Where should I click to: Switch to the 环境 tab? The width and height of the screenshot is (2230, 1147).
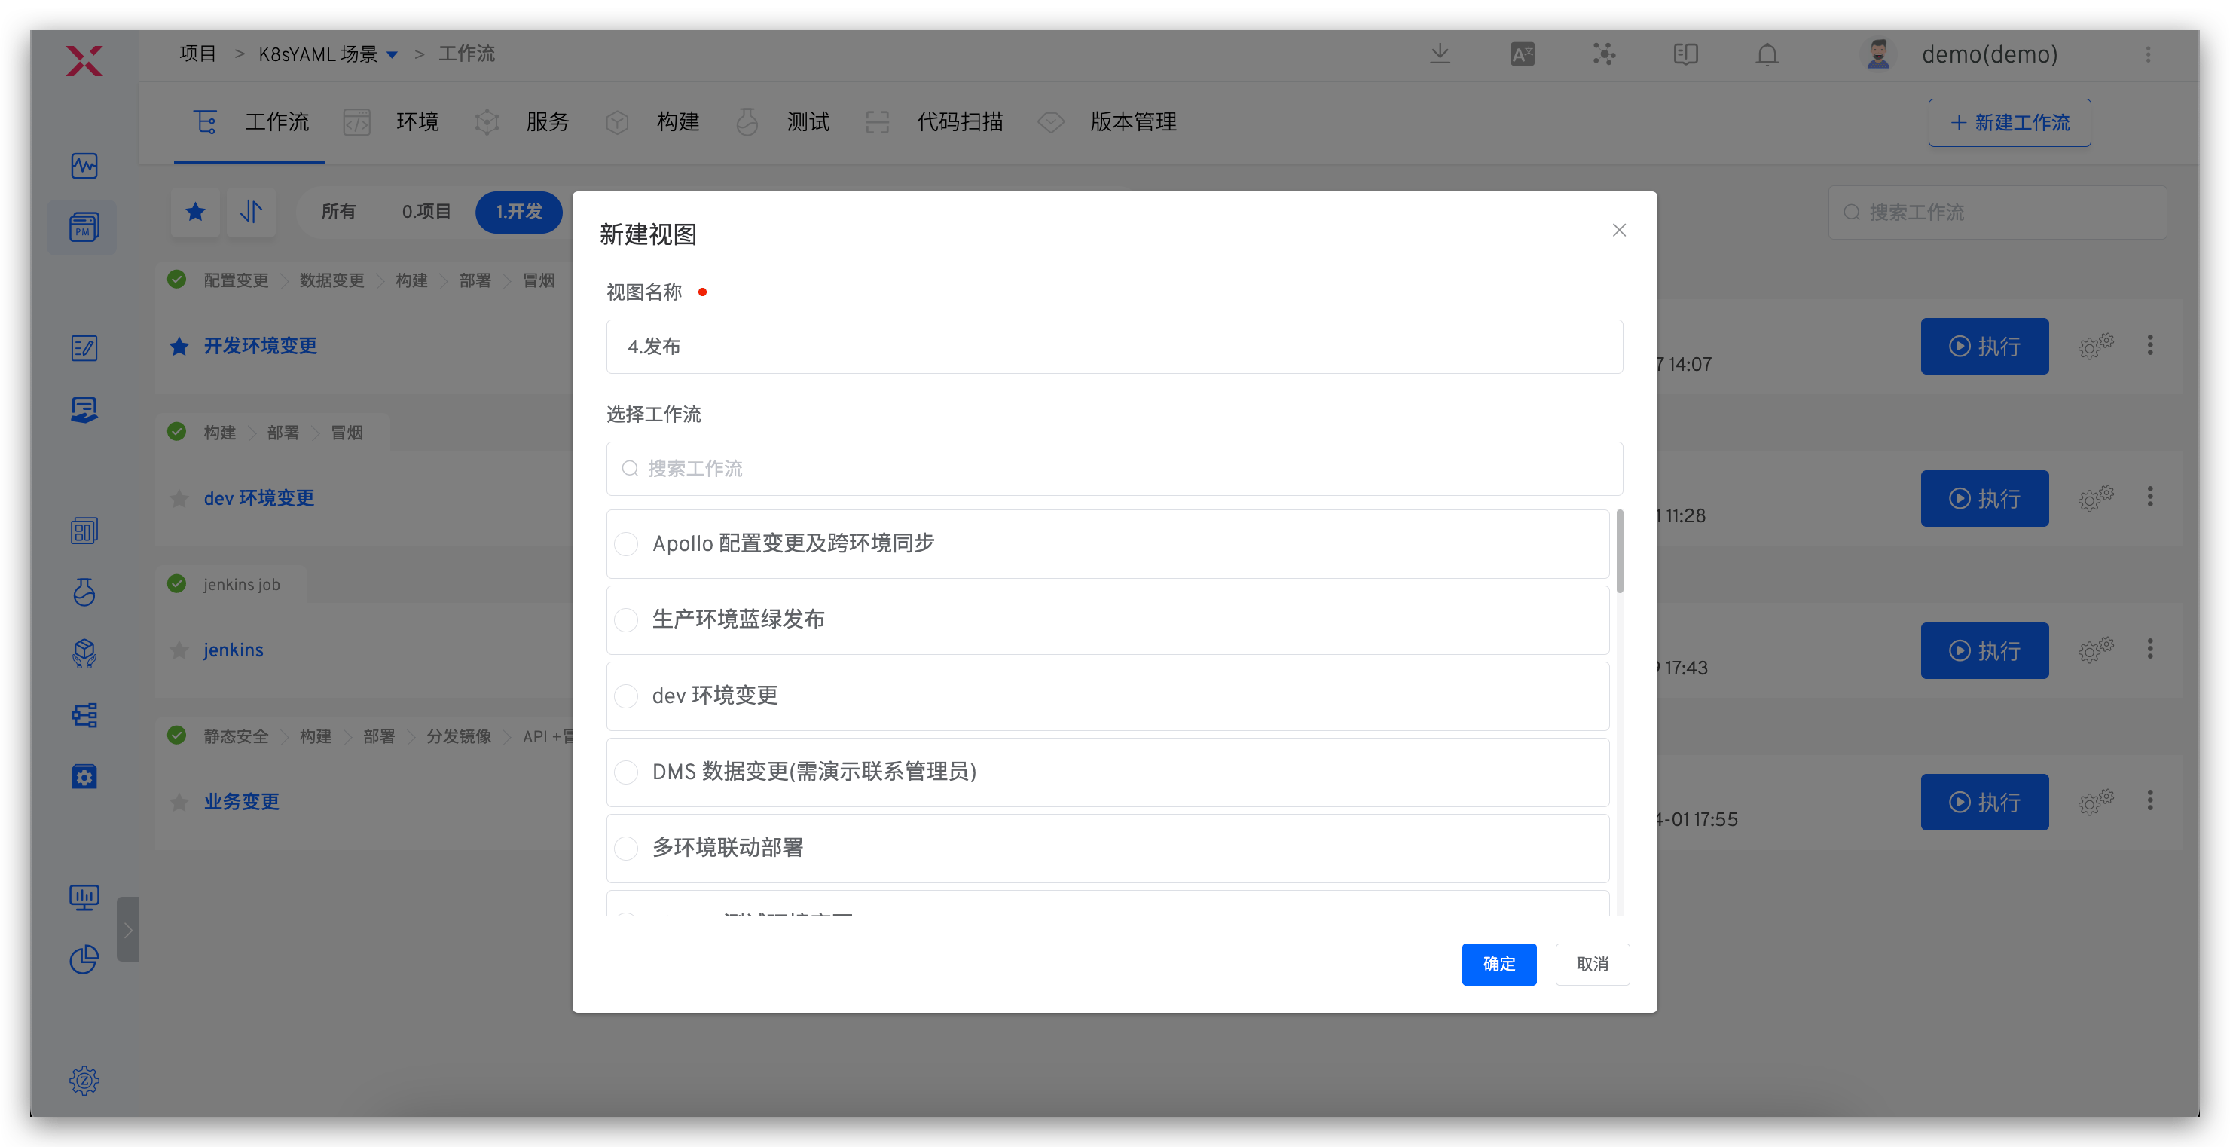click(417, 122)
